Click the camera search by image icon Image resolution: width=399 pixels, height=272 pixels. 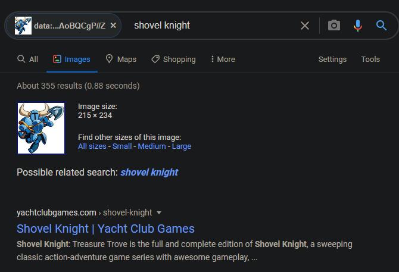coord(334,26)
